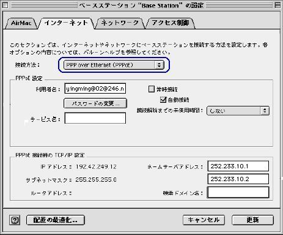Edit the name server 252.233.10.2 field

[x=238, y=179]
